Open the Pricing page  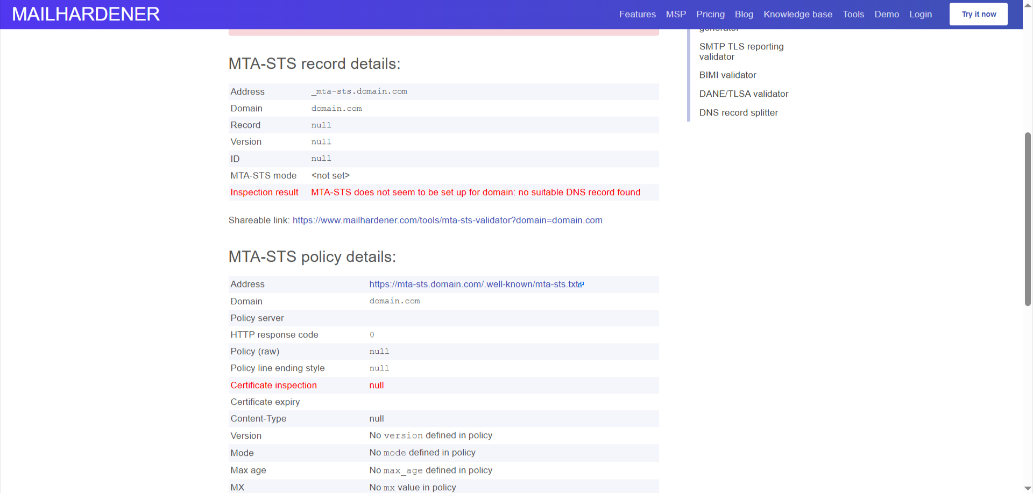tap(710, 15)
